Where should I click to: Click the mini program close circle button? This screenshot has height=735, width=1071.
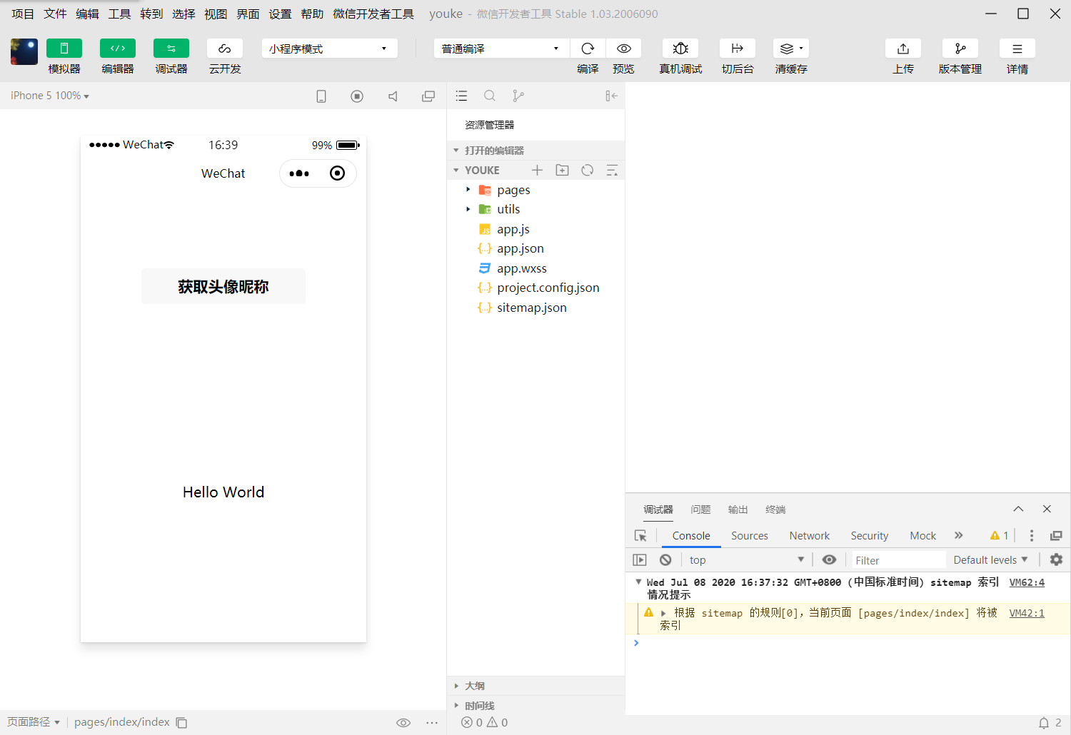pos(337,173)
